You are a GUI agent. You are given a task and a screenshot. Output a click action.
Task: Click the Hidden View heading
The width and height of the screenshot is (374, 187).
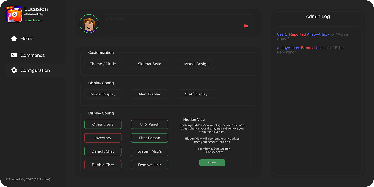tap(194, 120)
